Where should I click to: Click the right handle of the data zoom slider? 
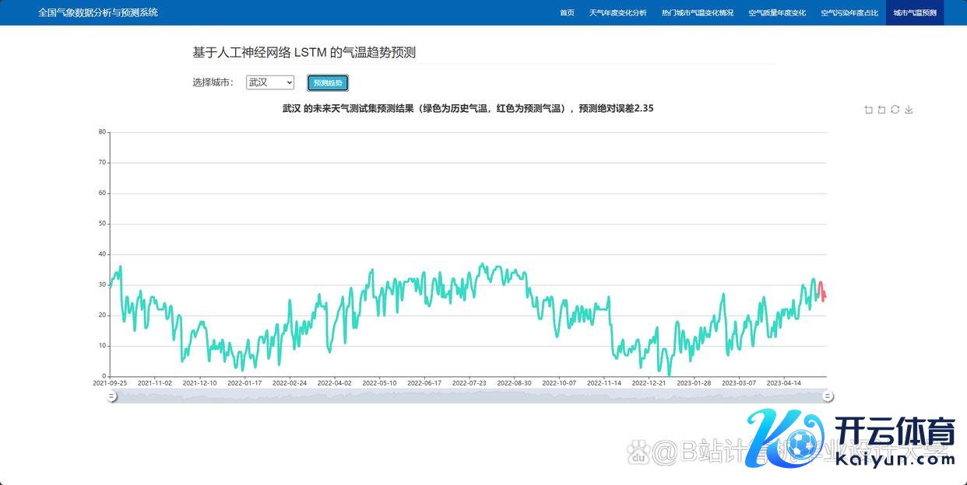click(828, 396)
